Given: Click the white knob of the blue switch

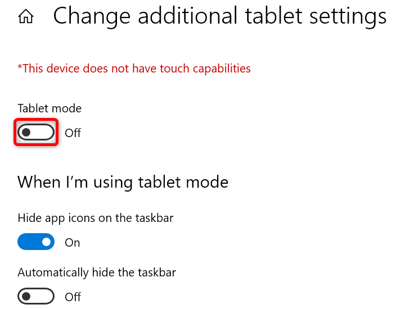Looking at the screenshot, I should click(x=46, y=243).
